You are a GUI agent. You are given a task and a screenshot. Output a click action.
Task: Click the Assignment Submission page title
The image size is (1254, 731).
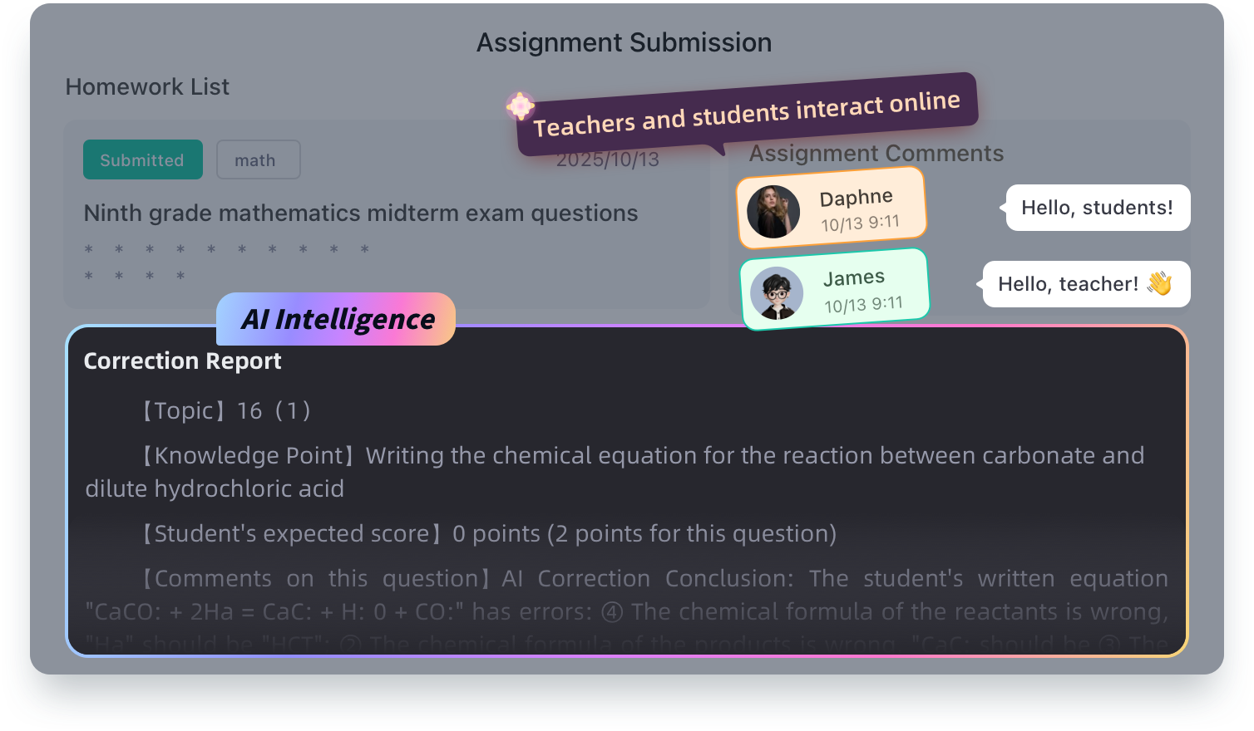(624, 43)
